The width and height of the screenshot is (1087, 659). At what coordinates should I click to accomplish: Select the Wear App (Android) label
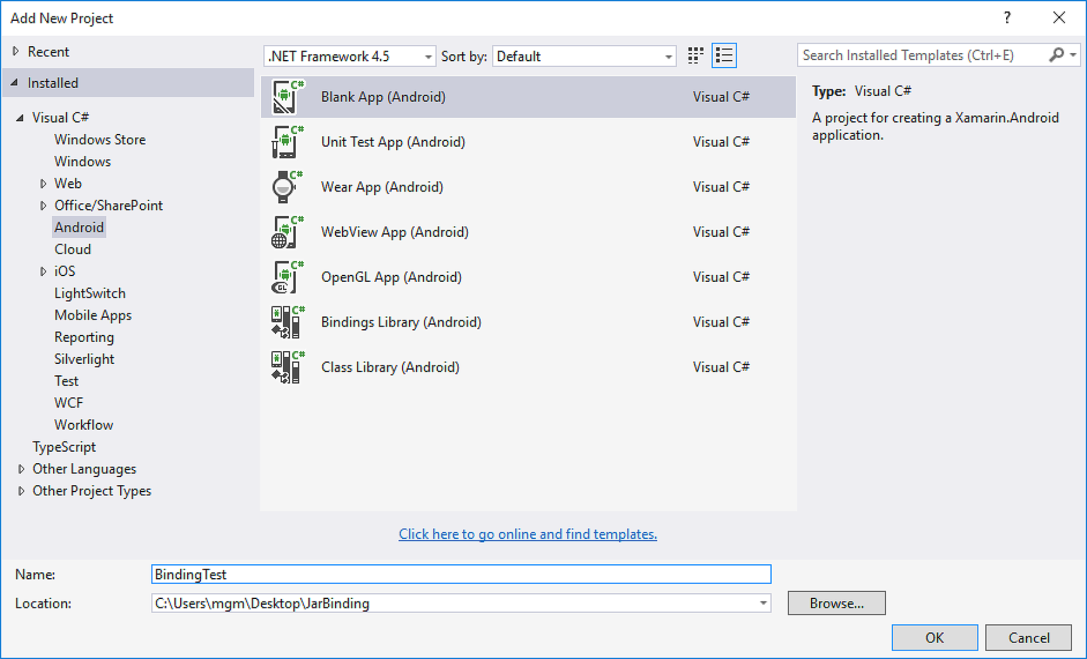[x=382, y=187]
